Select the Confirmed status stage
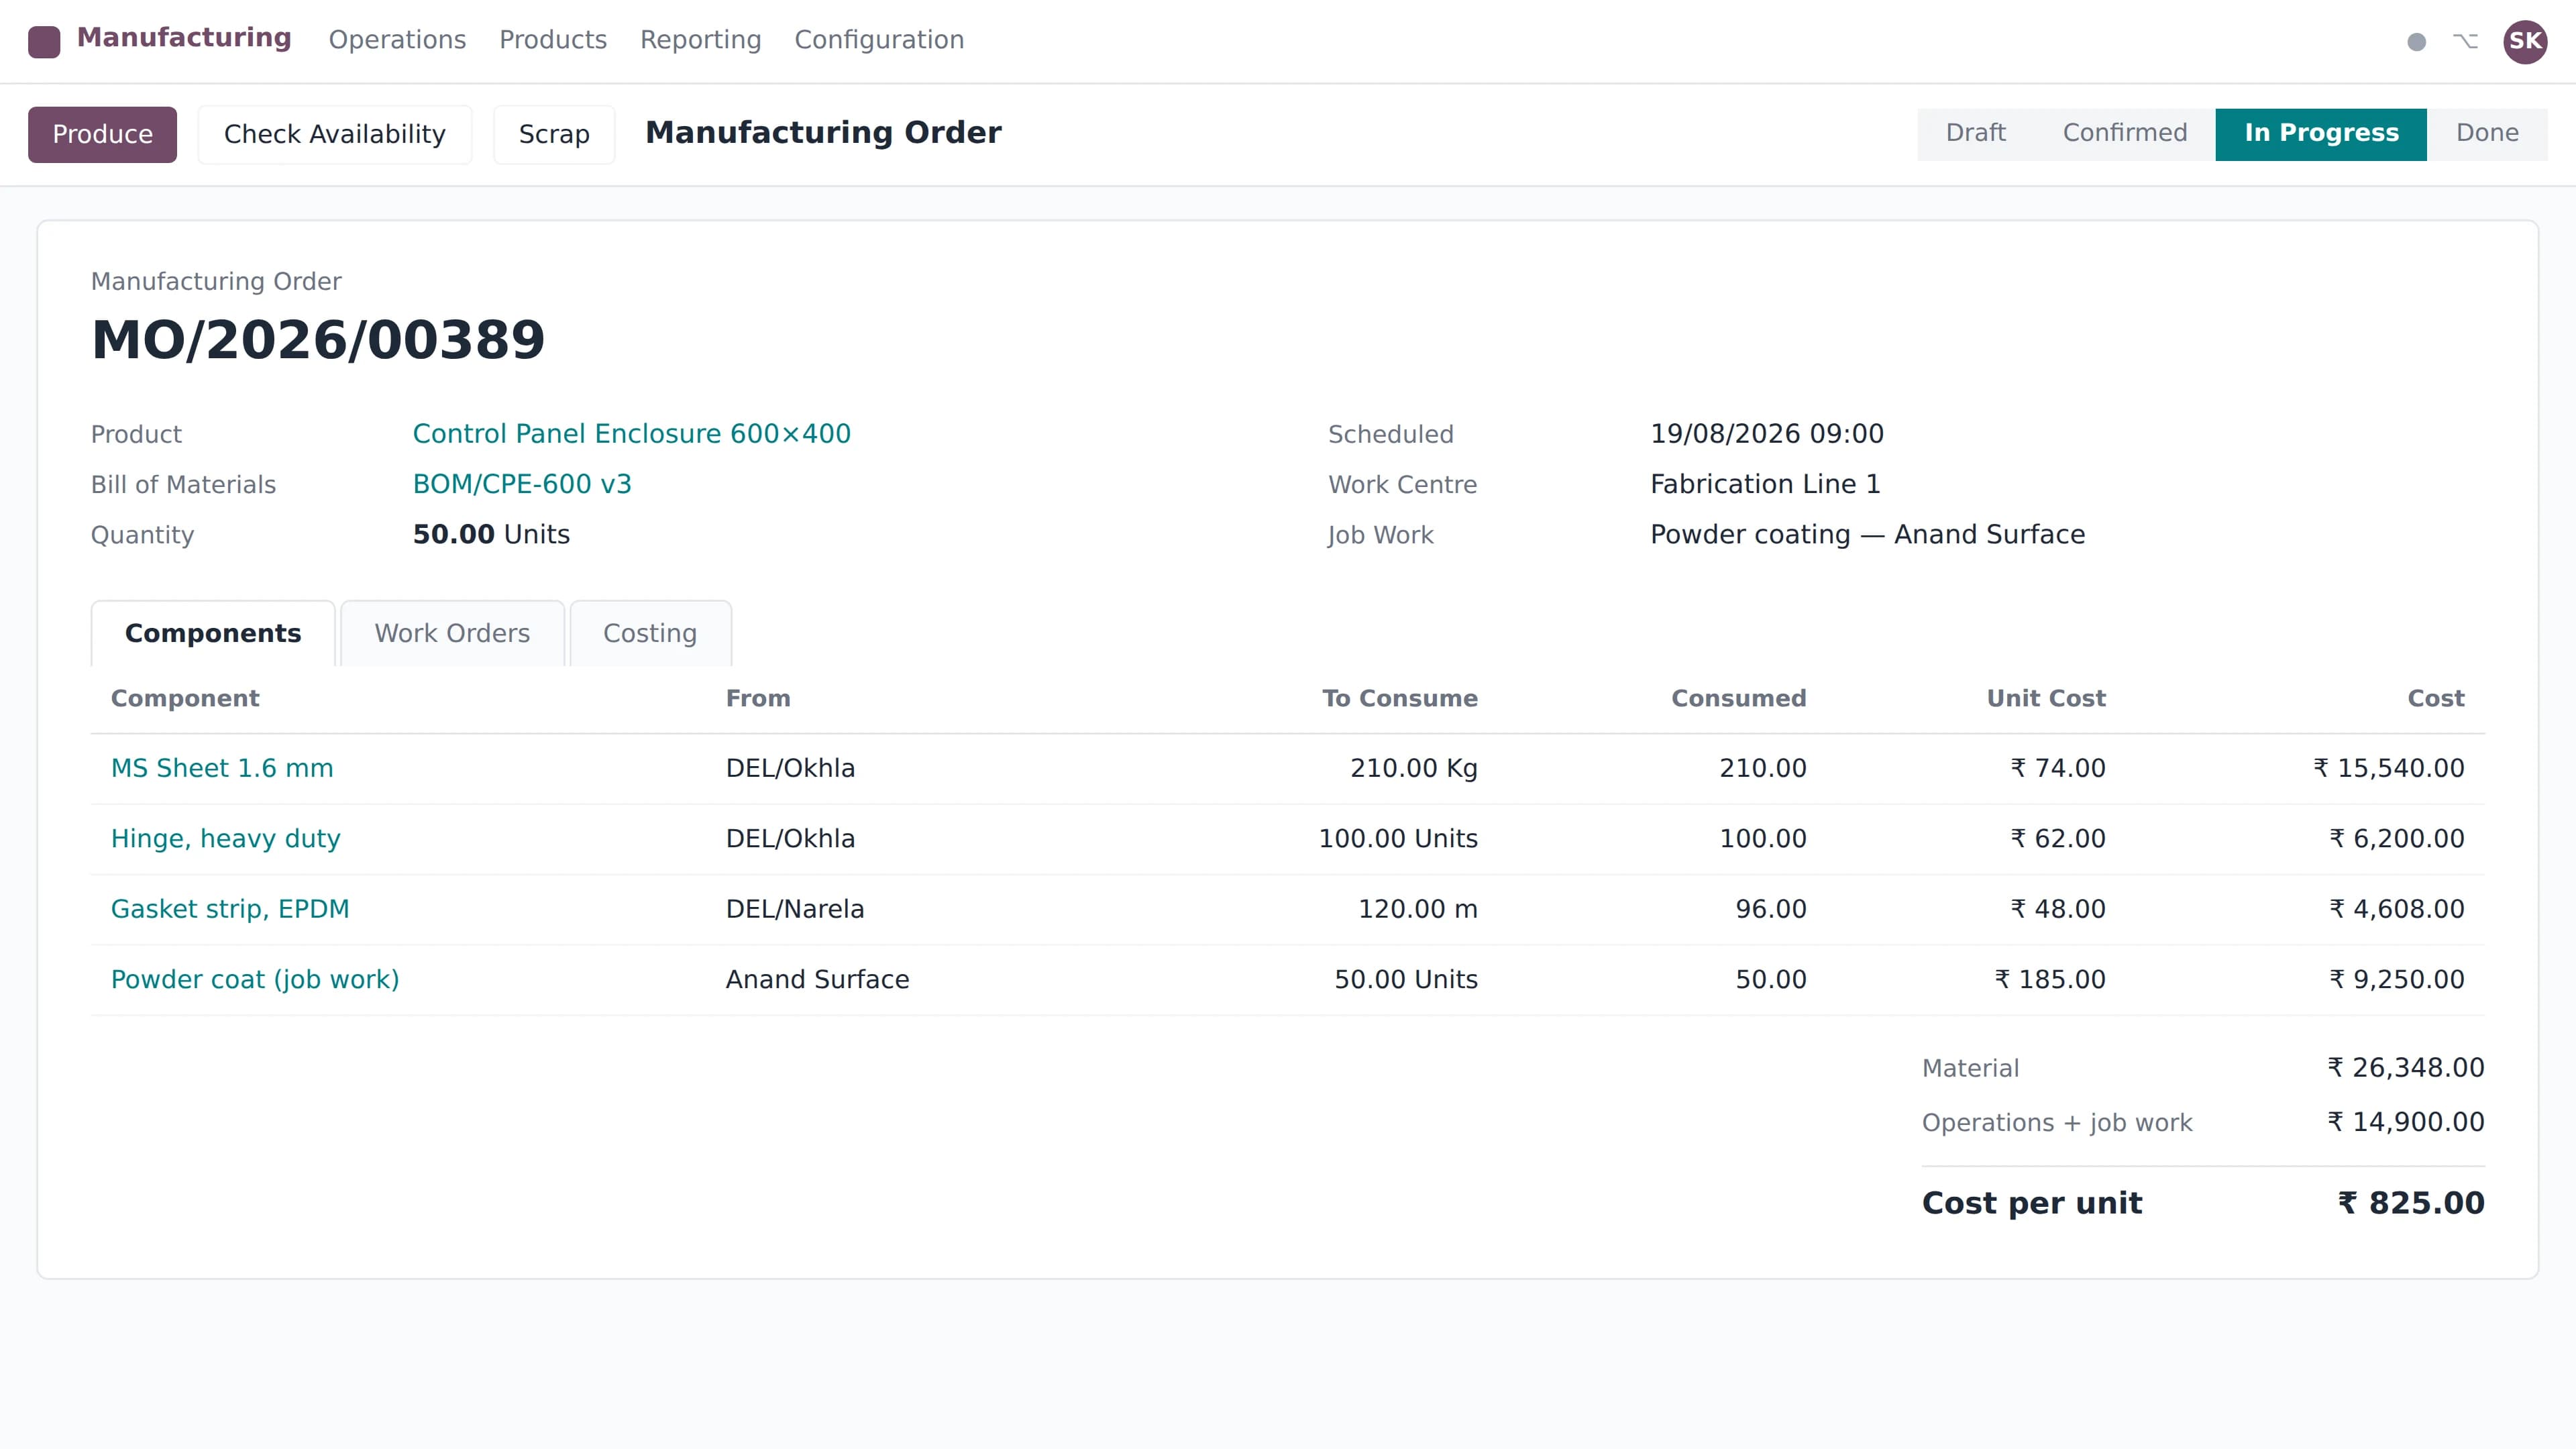The height and width of the screenshot is (1449, 2576). [x=2125, y=133]
